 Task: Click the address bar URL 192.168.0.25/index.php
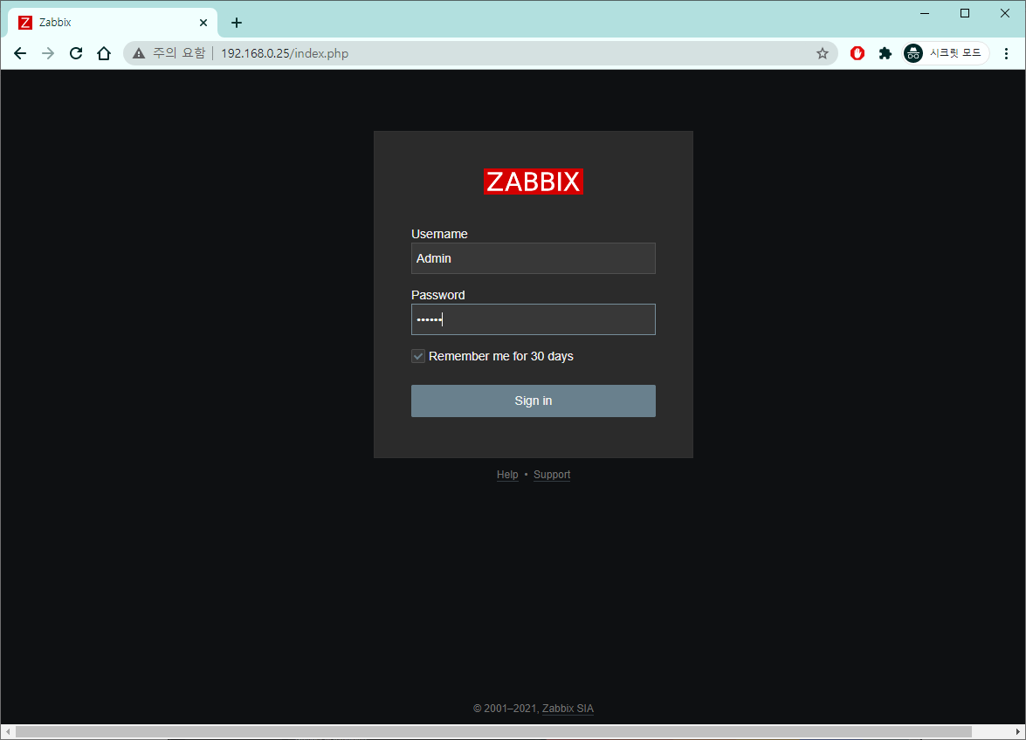285,53
